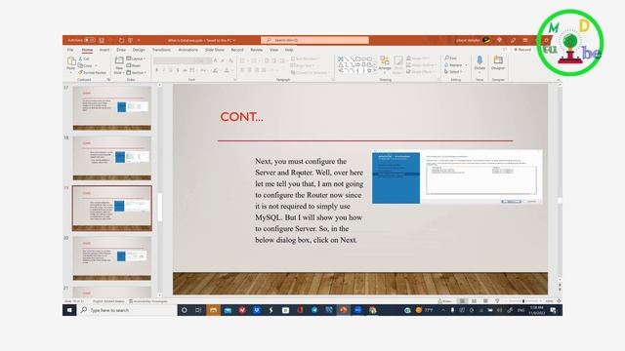Click the Undo arrow icon
Image resolution: width=625 pixels, height=351 pixels.
pyautogui.click(x=121, y=40)
